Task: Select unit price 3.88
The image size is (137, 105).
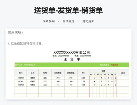Action: click(x=83, y=78)
